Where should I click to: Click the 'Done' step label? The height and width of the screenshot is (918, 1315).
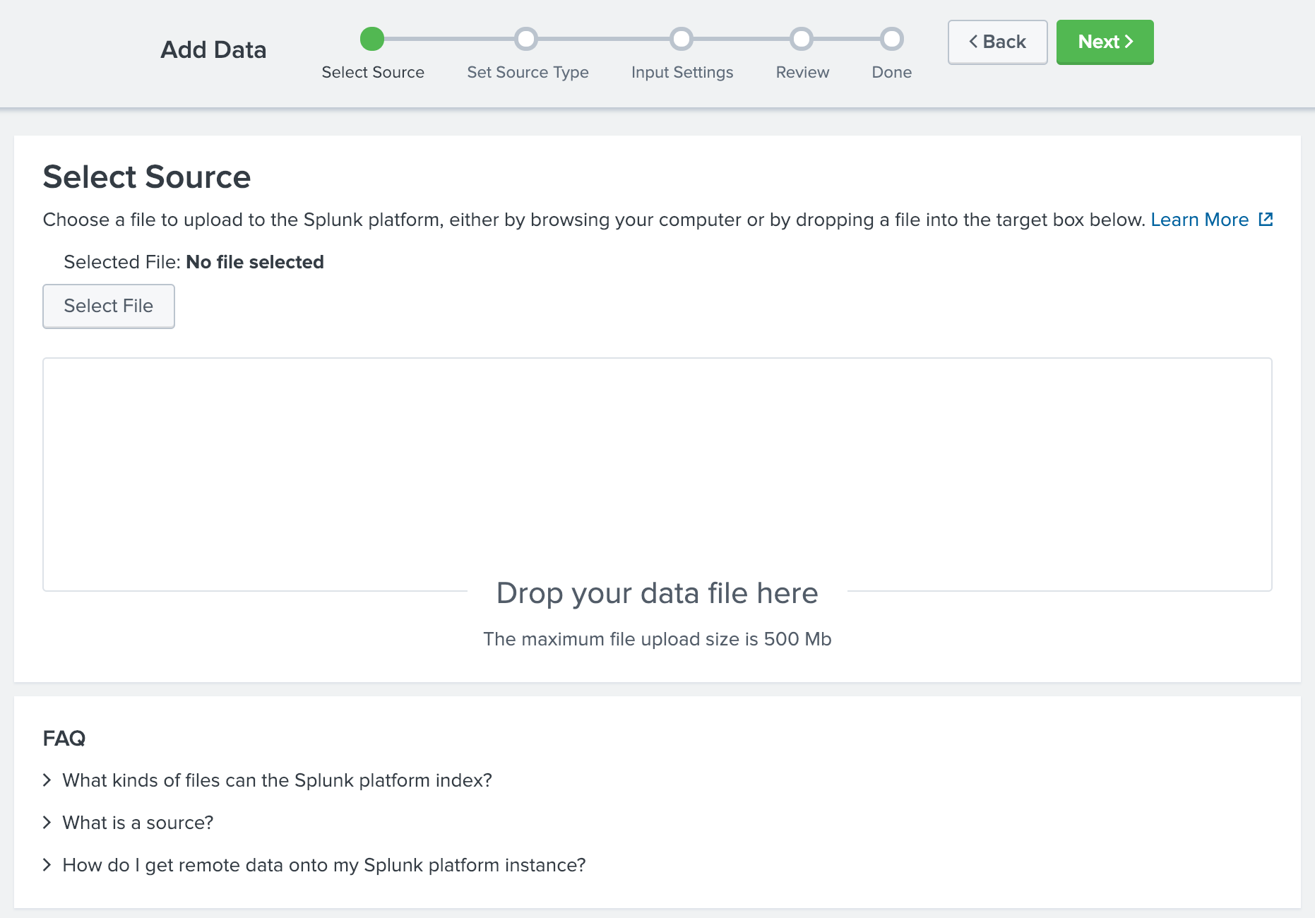coord(891,72)
